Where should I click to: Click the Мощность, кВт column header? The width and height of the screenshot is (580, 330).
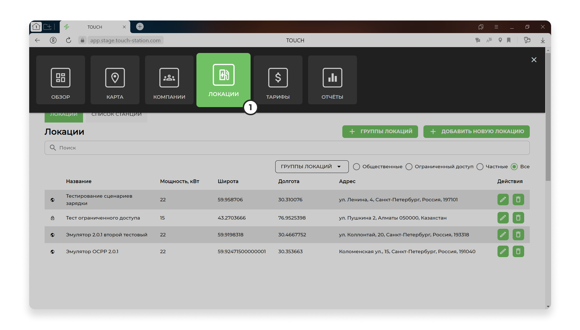pos(180,181)
